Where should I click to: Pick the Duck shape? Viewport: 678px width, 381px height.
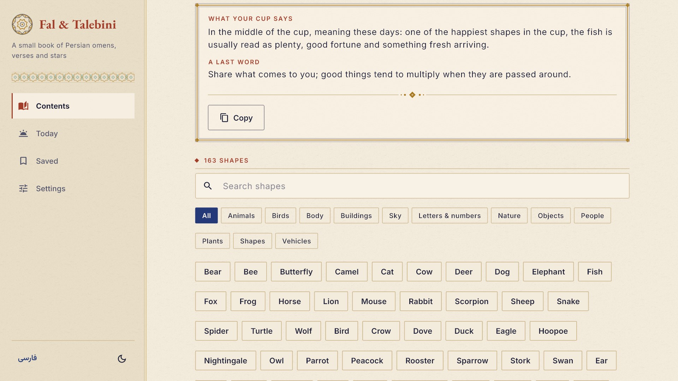click(464, 331)
